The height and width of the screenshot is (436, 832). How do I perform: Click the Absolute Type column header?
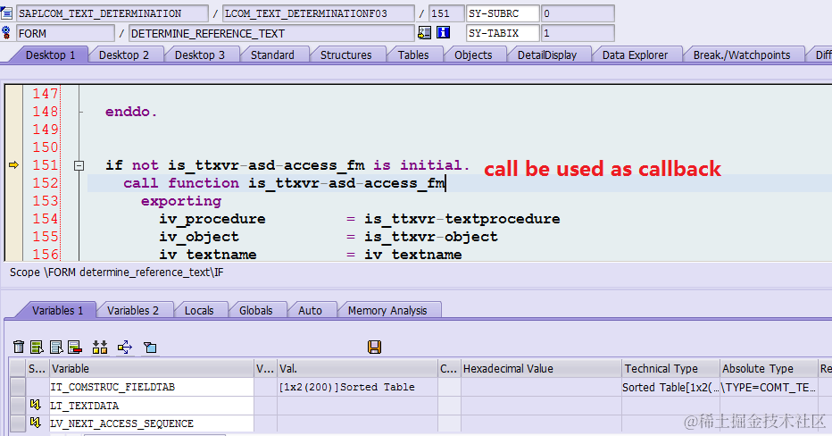[769, 369]
